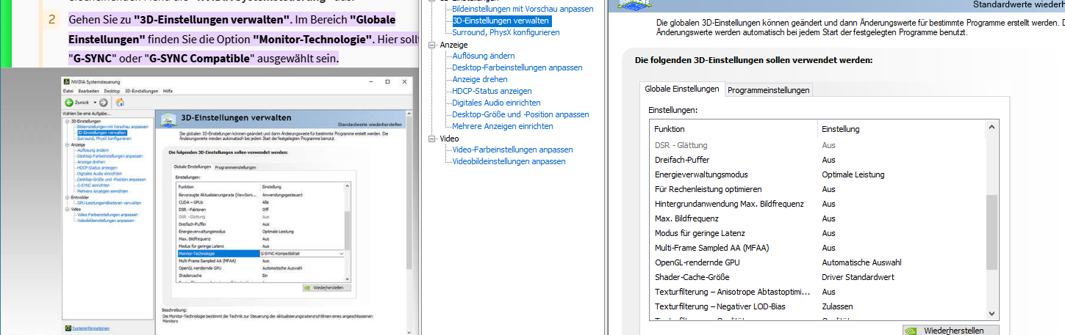1065x335 pixels.
Task: Click the NVIDIA icon on the large Wiederherstellen button
Action: (912, 331)
